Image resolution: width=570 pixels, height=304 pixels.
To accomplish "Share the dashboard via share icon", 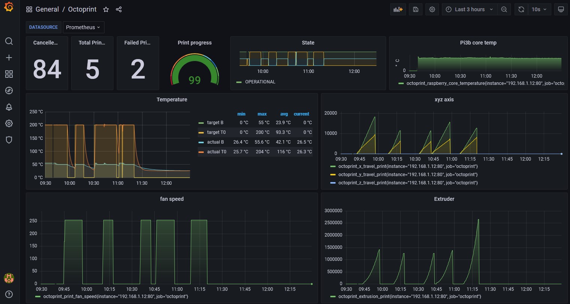I will coord(119,9).
